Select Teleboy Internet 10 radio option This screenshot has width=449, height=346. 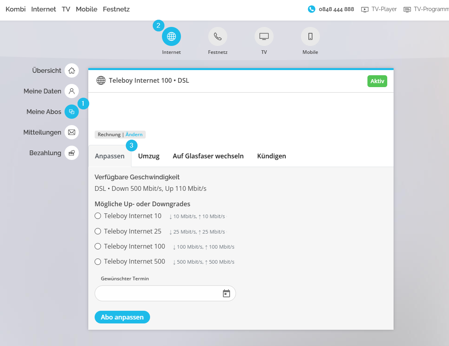click(x=98, y=216)
